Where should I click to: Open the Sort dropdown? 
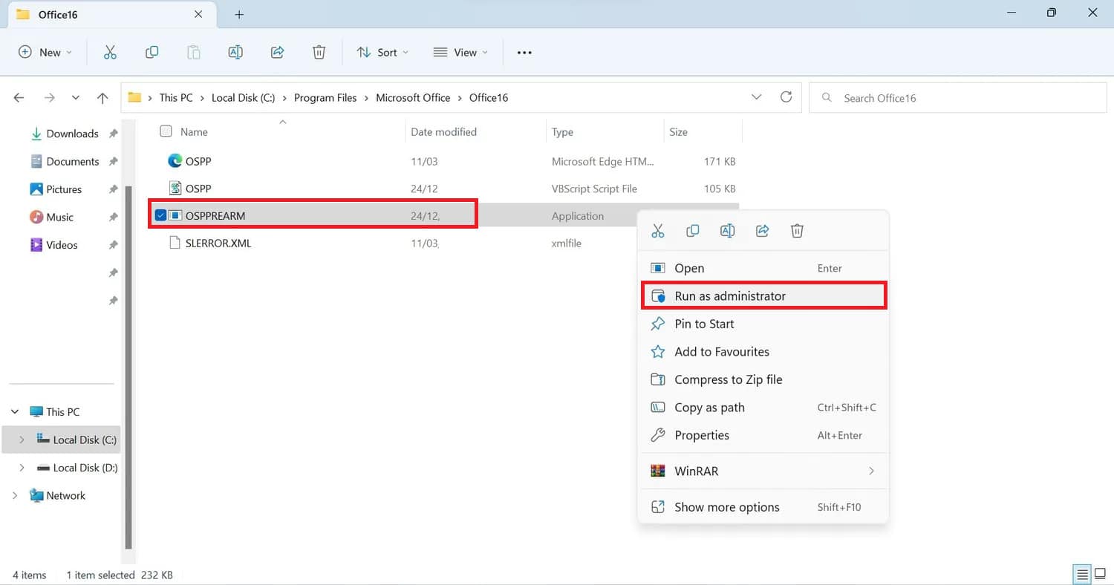[382, 52]
